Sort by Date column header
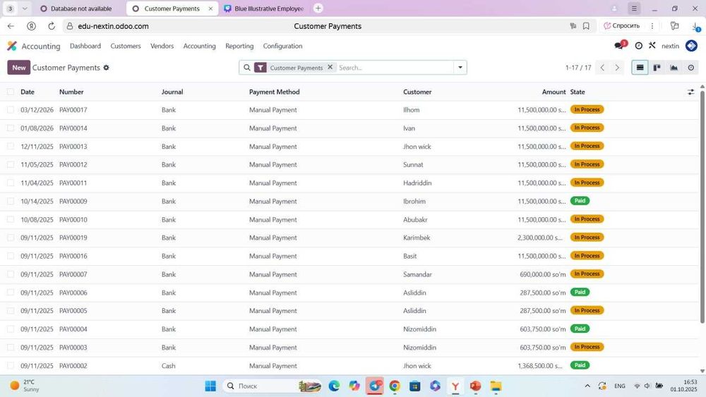 point(28,92)
